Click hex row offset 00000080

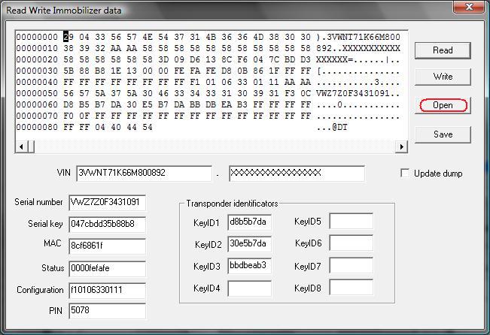click(37, 127)
